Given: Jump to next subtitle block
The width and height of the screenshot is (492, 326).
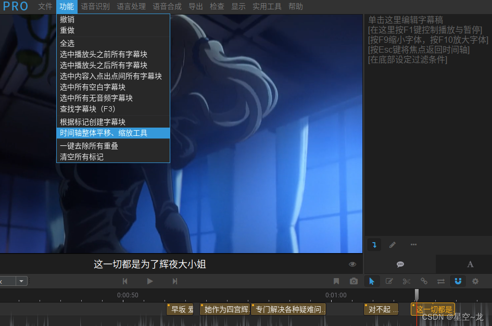Looking at the screenshot, I should [x=175, y=281].
